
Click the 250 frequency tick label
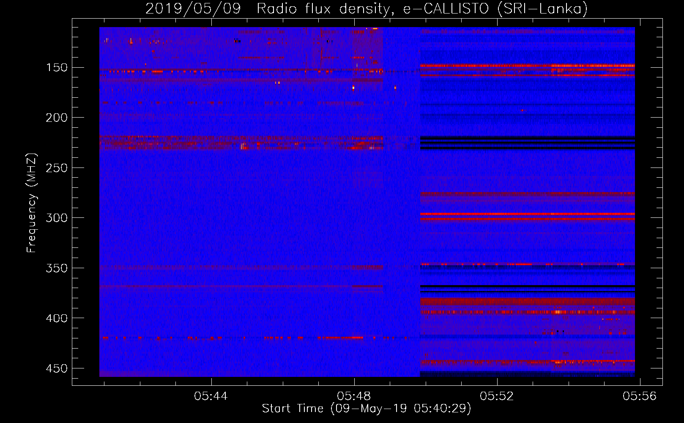click(57, 168)
